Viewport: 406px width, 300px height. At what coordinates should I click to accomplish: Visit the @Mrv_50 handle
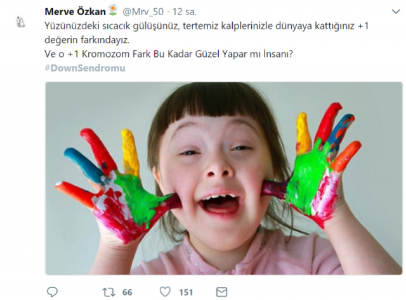coord(143,12)
